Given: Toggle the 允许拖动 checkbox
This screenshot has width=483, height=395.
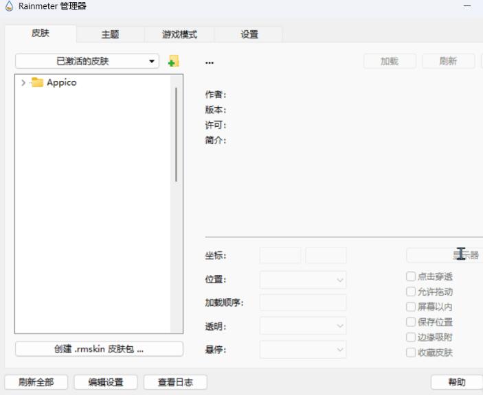Looking at the screenshot, I should pyautogui.click(x=411, y=291).
